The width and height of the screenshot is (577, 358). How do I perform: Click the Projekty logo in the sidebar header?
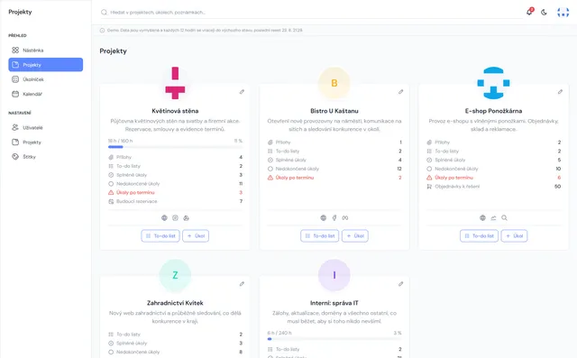click(x=20, y=12)
